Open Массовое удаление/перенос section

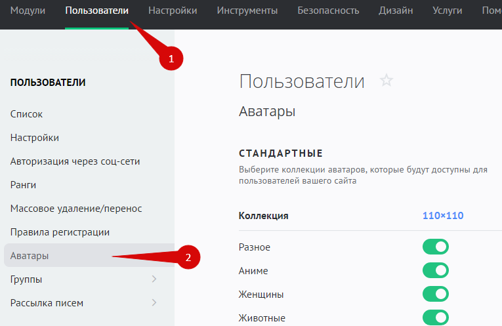(76, 209)
